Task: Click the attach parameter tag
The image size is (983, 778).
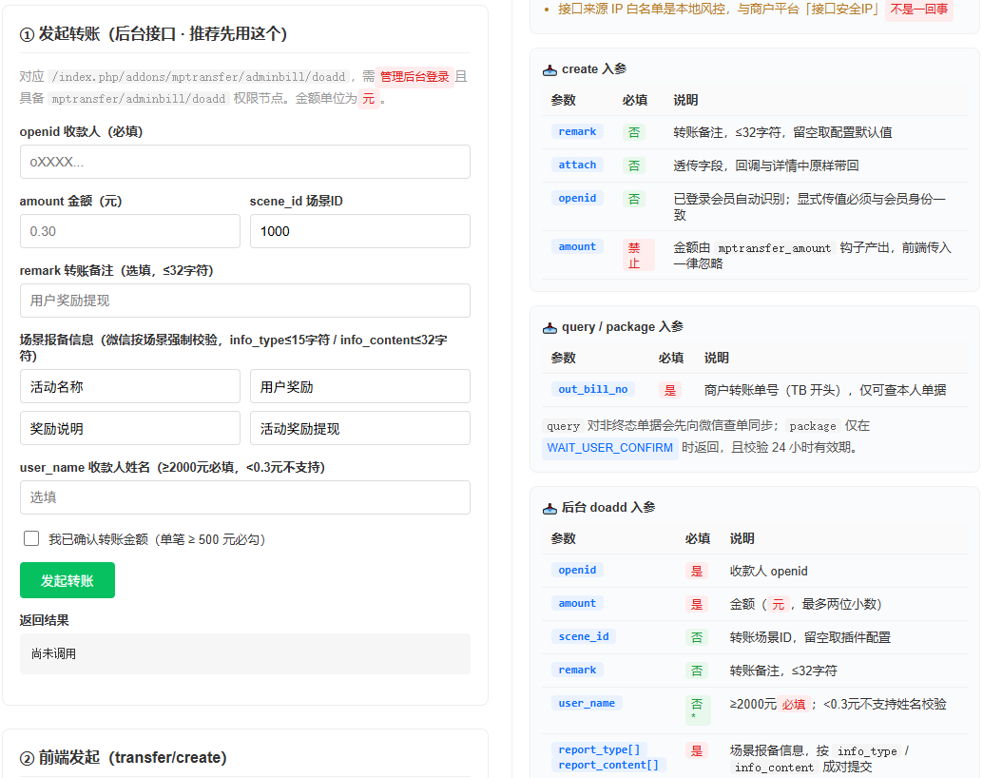Action: tap(577, 165)
